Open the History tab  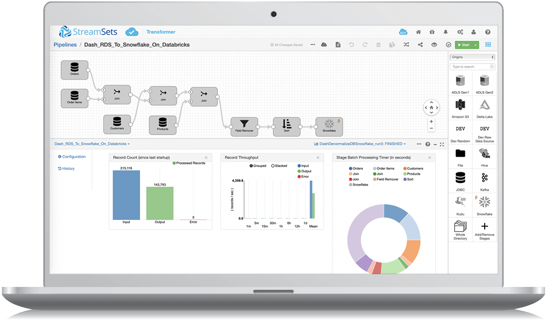click(x=66, y=169)
